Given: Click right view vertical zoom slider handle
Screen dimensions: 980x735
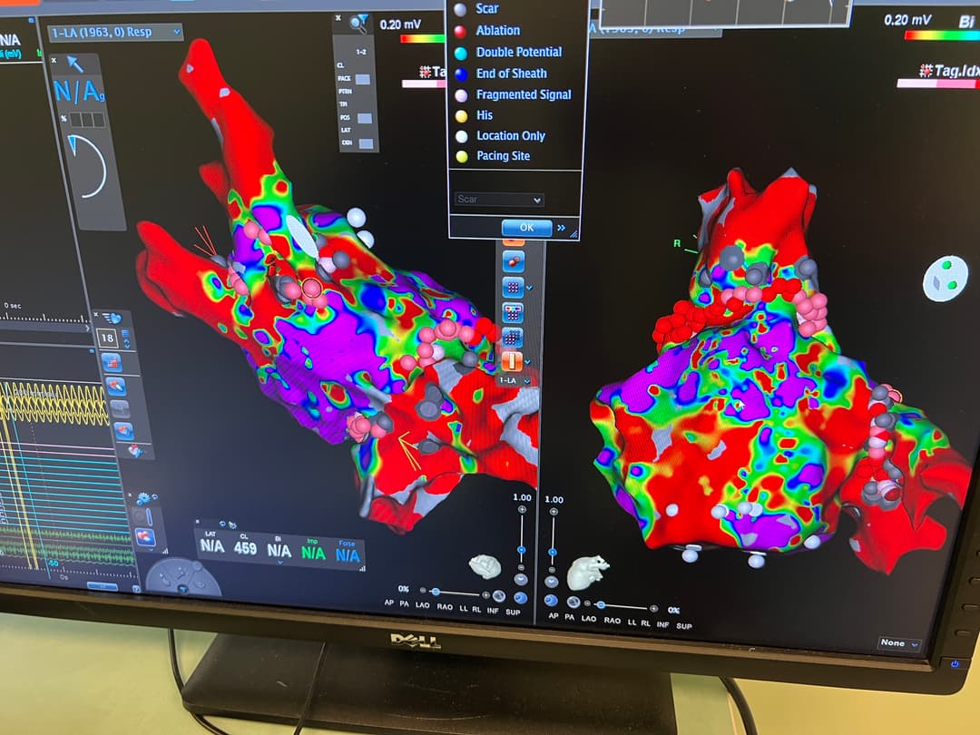Looking at the screenshot, I should click(553, 553).
